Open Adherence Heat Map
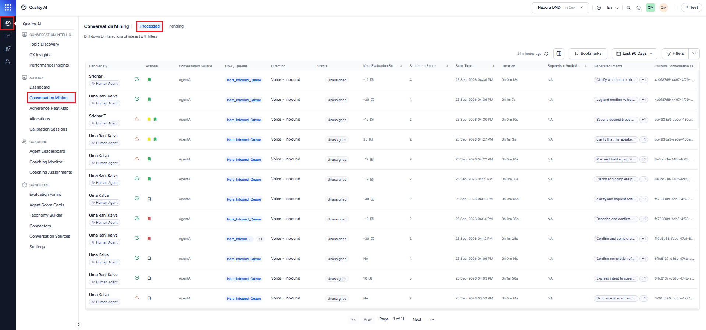 pos(49,108)
